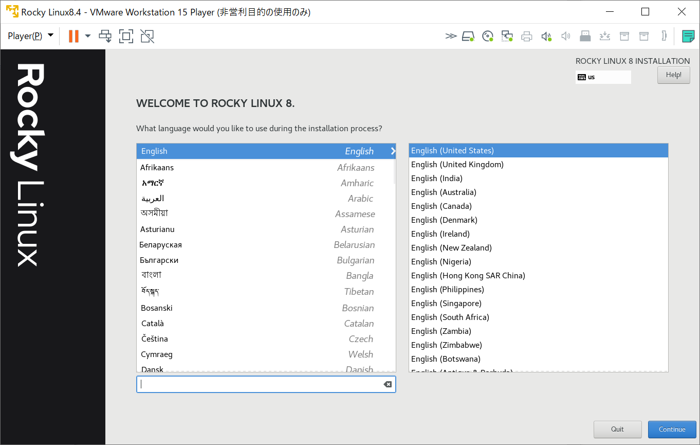Click the CD/DVD drive device icon
This screenshot has height=445, width=700.
pos(488,36)
